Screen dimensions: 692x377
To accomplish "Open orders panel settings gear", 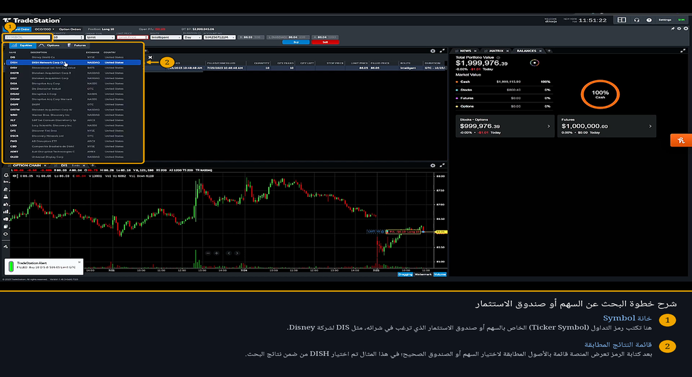I will coord(432,51).
